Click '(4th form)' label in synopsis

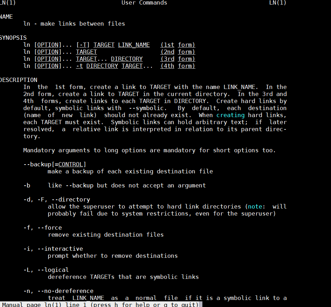coord(178,66)
